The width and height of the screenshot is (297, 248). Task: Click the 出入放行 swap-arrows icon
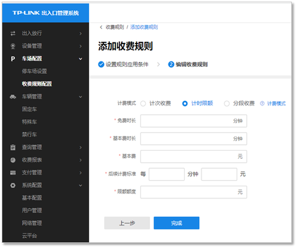(x=13, y=33)
